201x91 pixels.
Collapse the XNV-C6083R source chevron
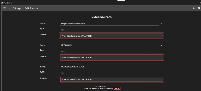(x=162, y=45)
